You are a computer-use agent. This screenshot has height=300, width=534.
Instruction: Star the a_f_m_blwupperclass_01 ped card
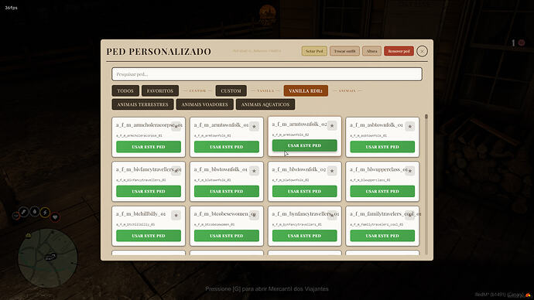[x=410, y=171]
